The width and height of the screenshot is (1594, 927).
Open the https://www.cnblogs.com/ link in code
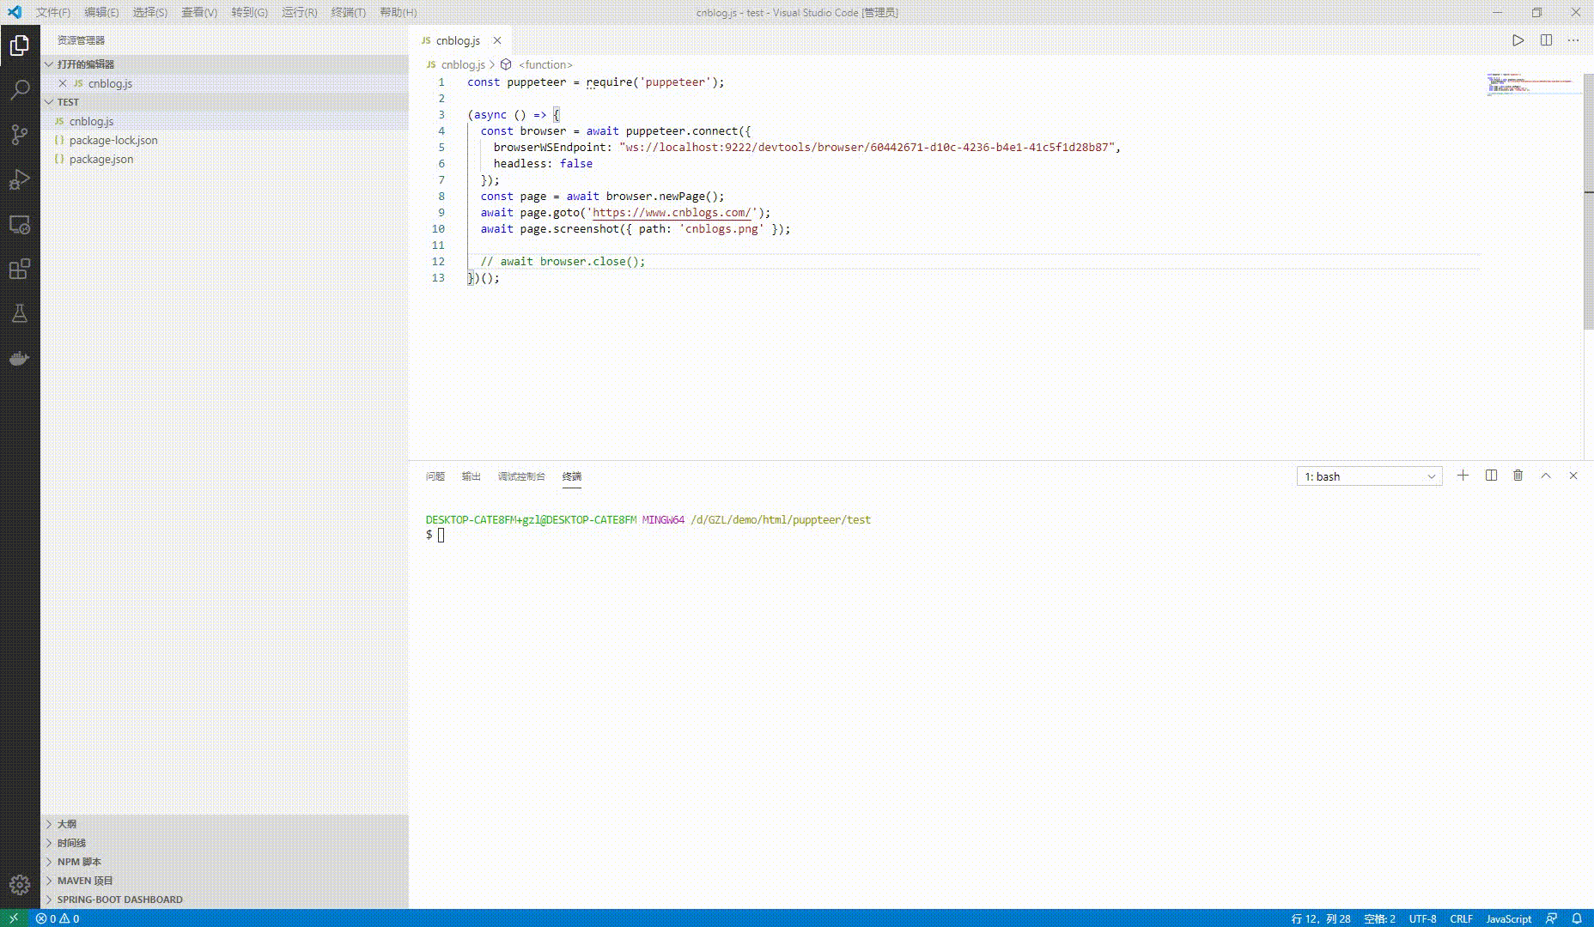coord(672,213)
